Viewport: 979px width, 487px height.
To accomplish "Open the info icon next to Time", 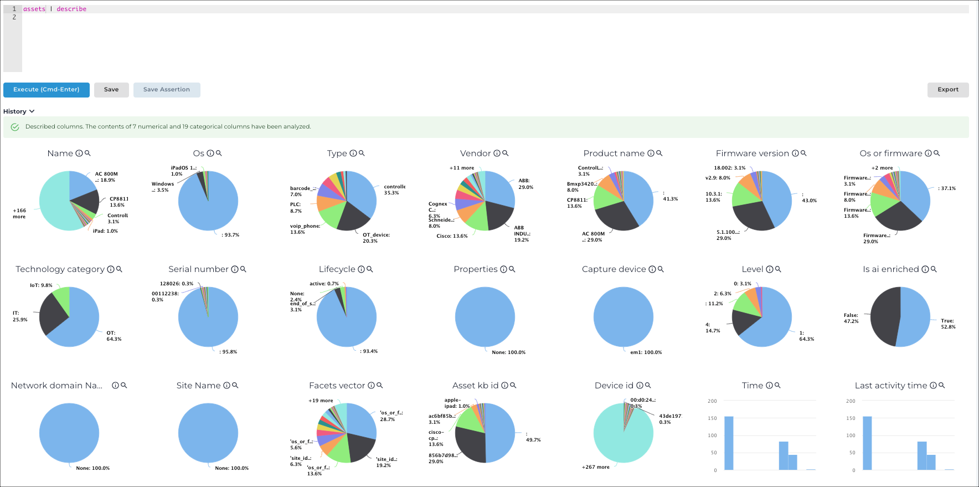I will click(769, 386).
